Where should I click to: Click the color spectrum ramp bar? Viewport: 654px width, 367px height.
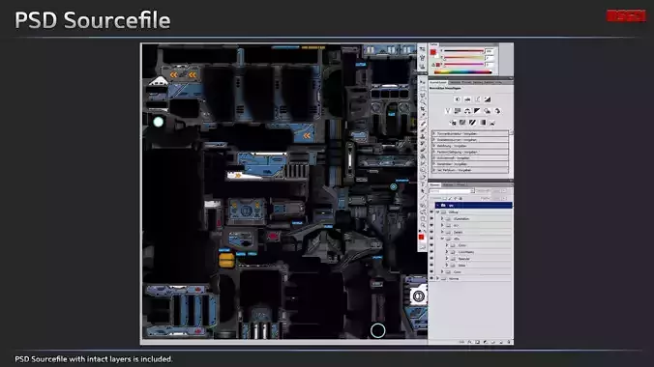[x=463, y=72]
